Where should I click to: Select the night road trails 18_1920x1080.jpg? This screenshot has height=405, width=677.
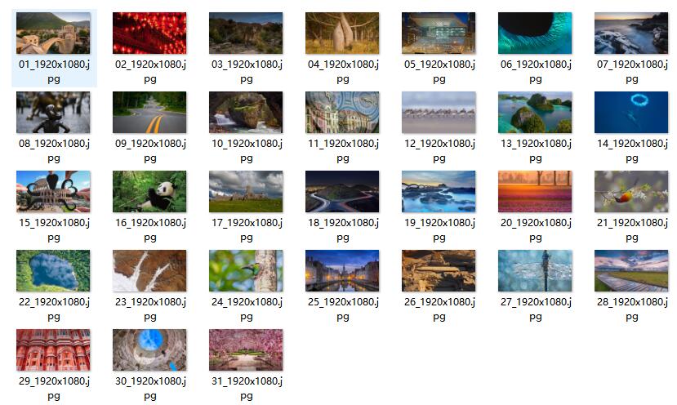point(342,192)
